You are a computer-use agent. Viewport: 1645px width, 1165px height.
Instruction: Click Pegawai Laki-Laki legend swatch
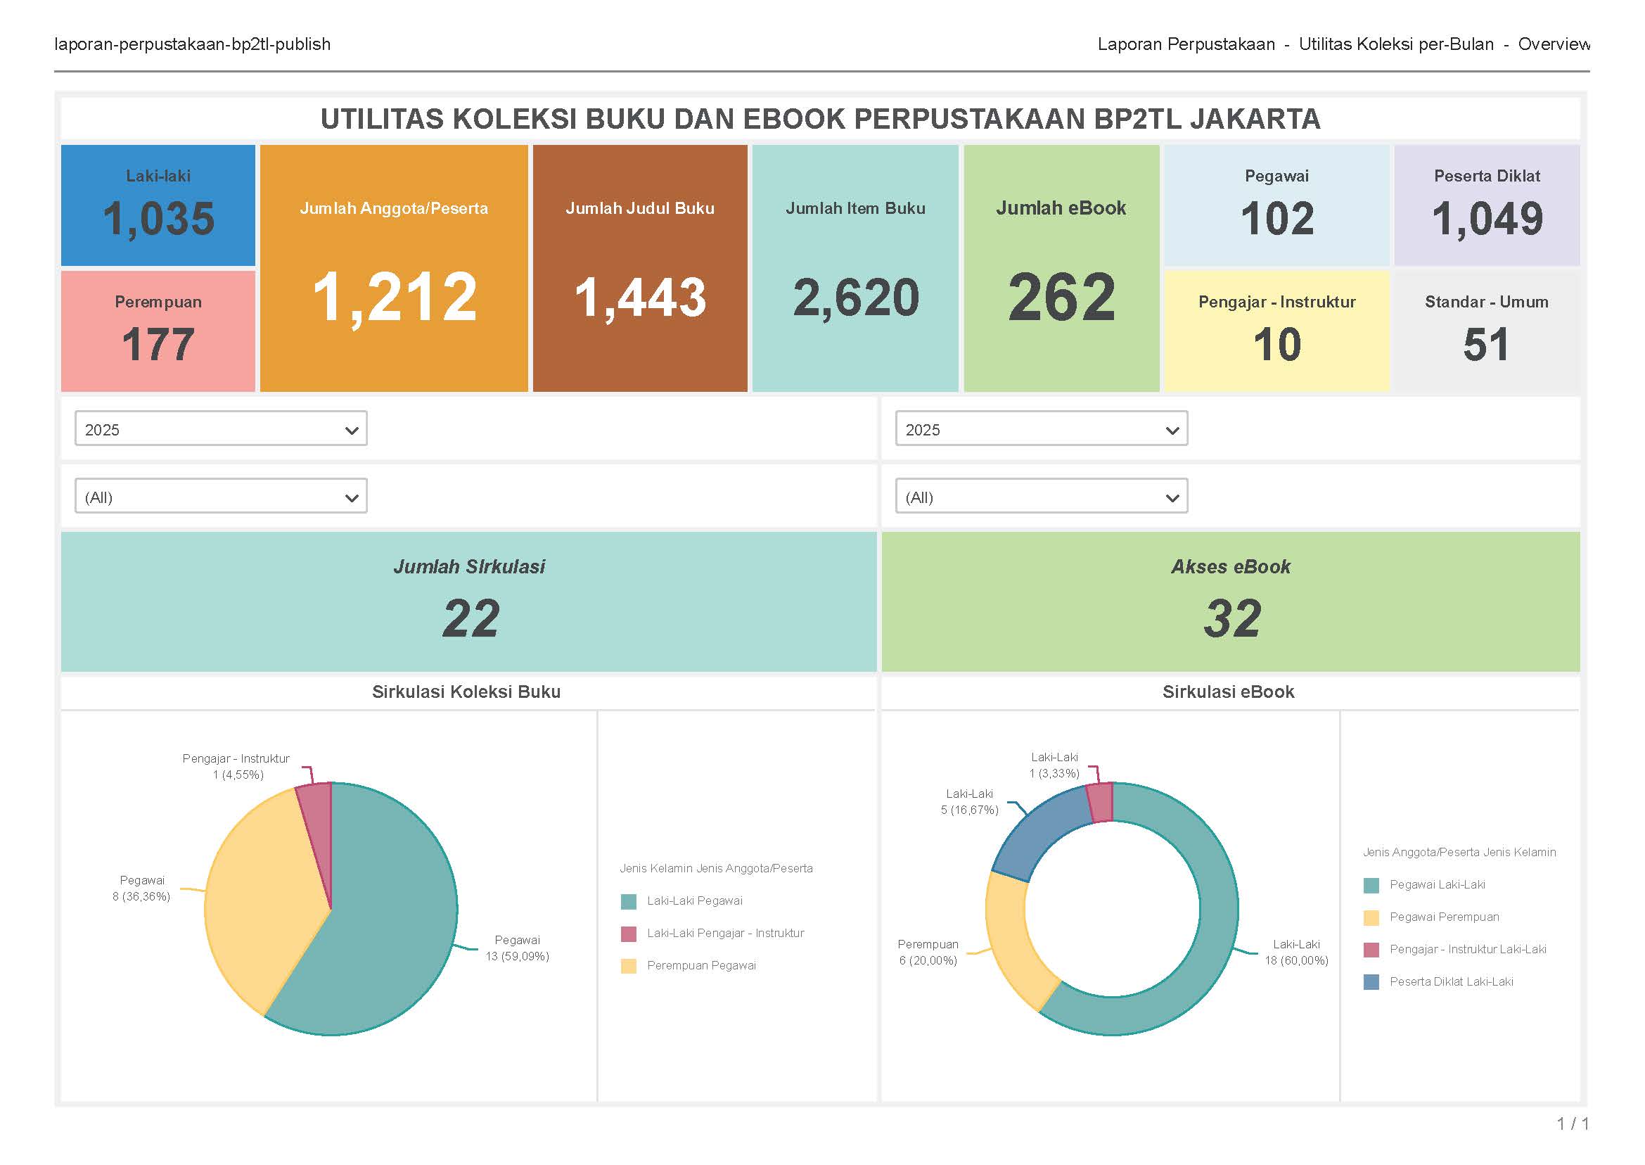(1370, 885)
